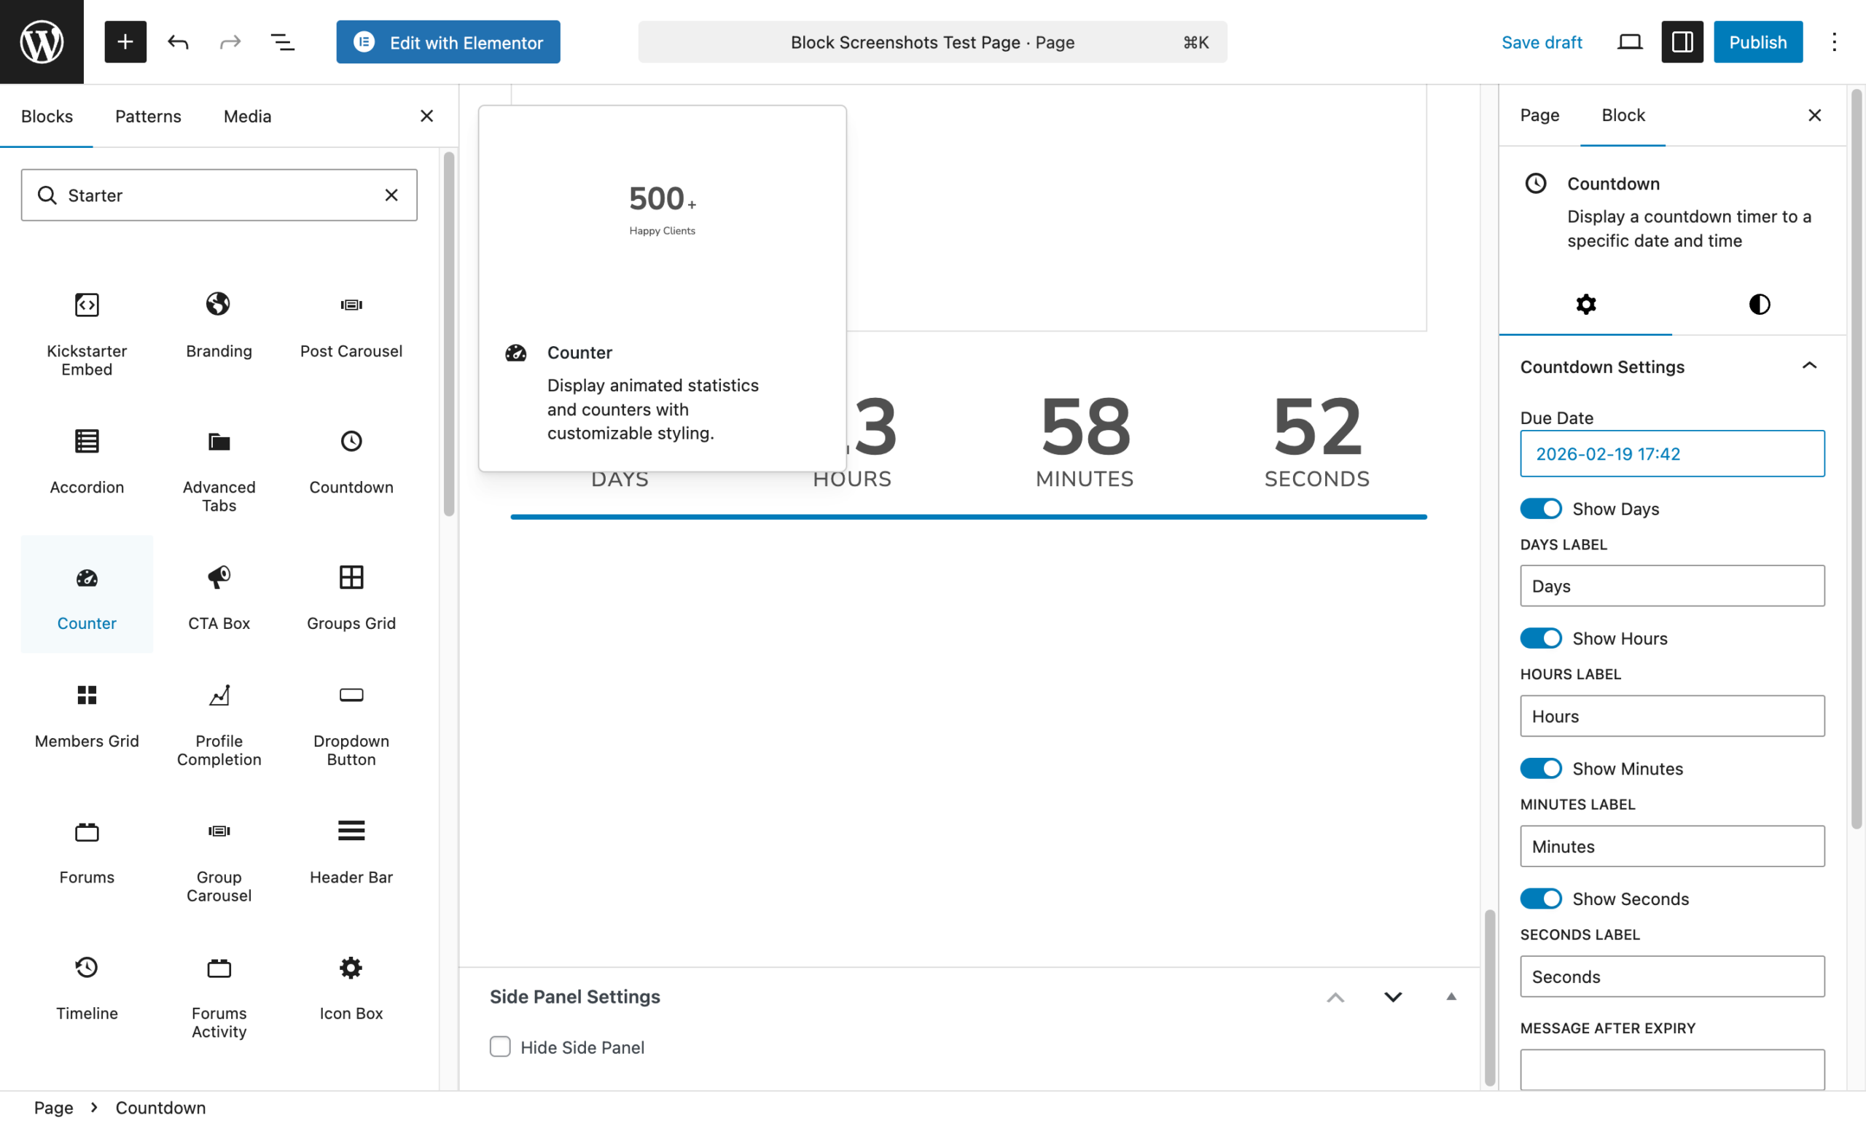Viewport: 1866px width, 1123px height.
Task: Insert the Branding block
Action: point(219,326)
